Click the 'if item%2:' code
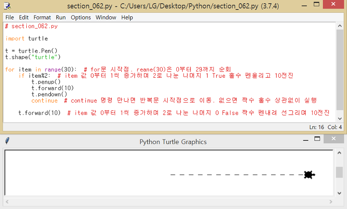Screen dimensions: 347x209 pos(35,76)
